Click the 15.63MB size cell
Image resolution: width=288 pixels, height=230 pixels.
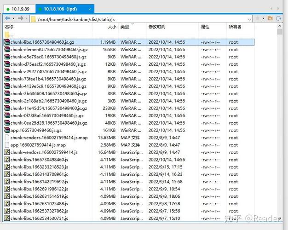click(x=107, y=138)
